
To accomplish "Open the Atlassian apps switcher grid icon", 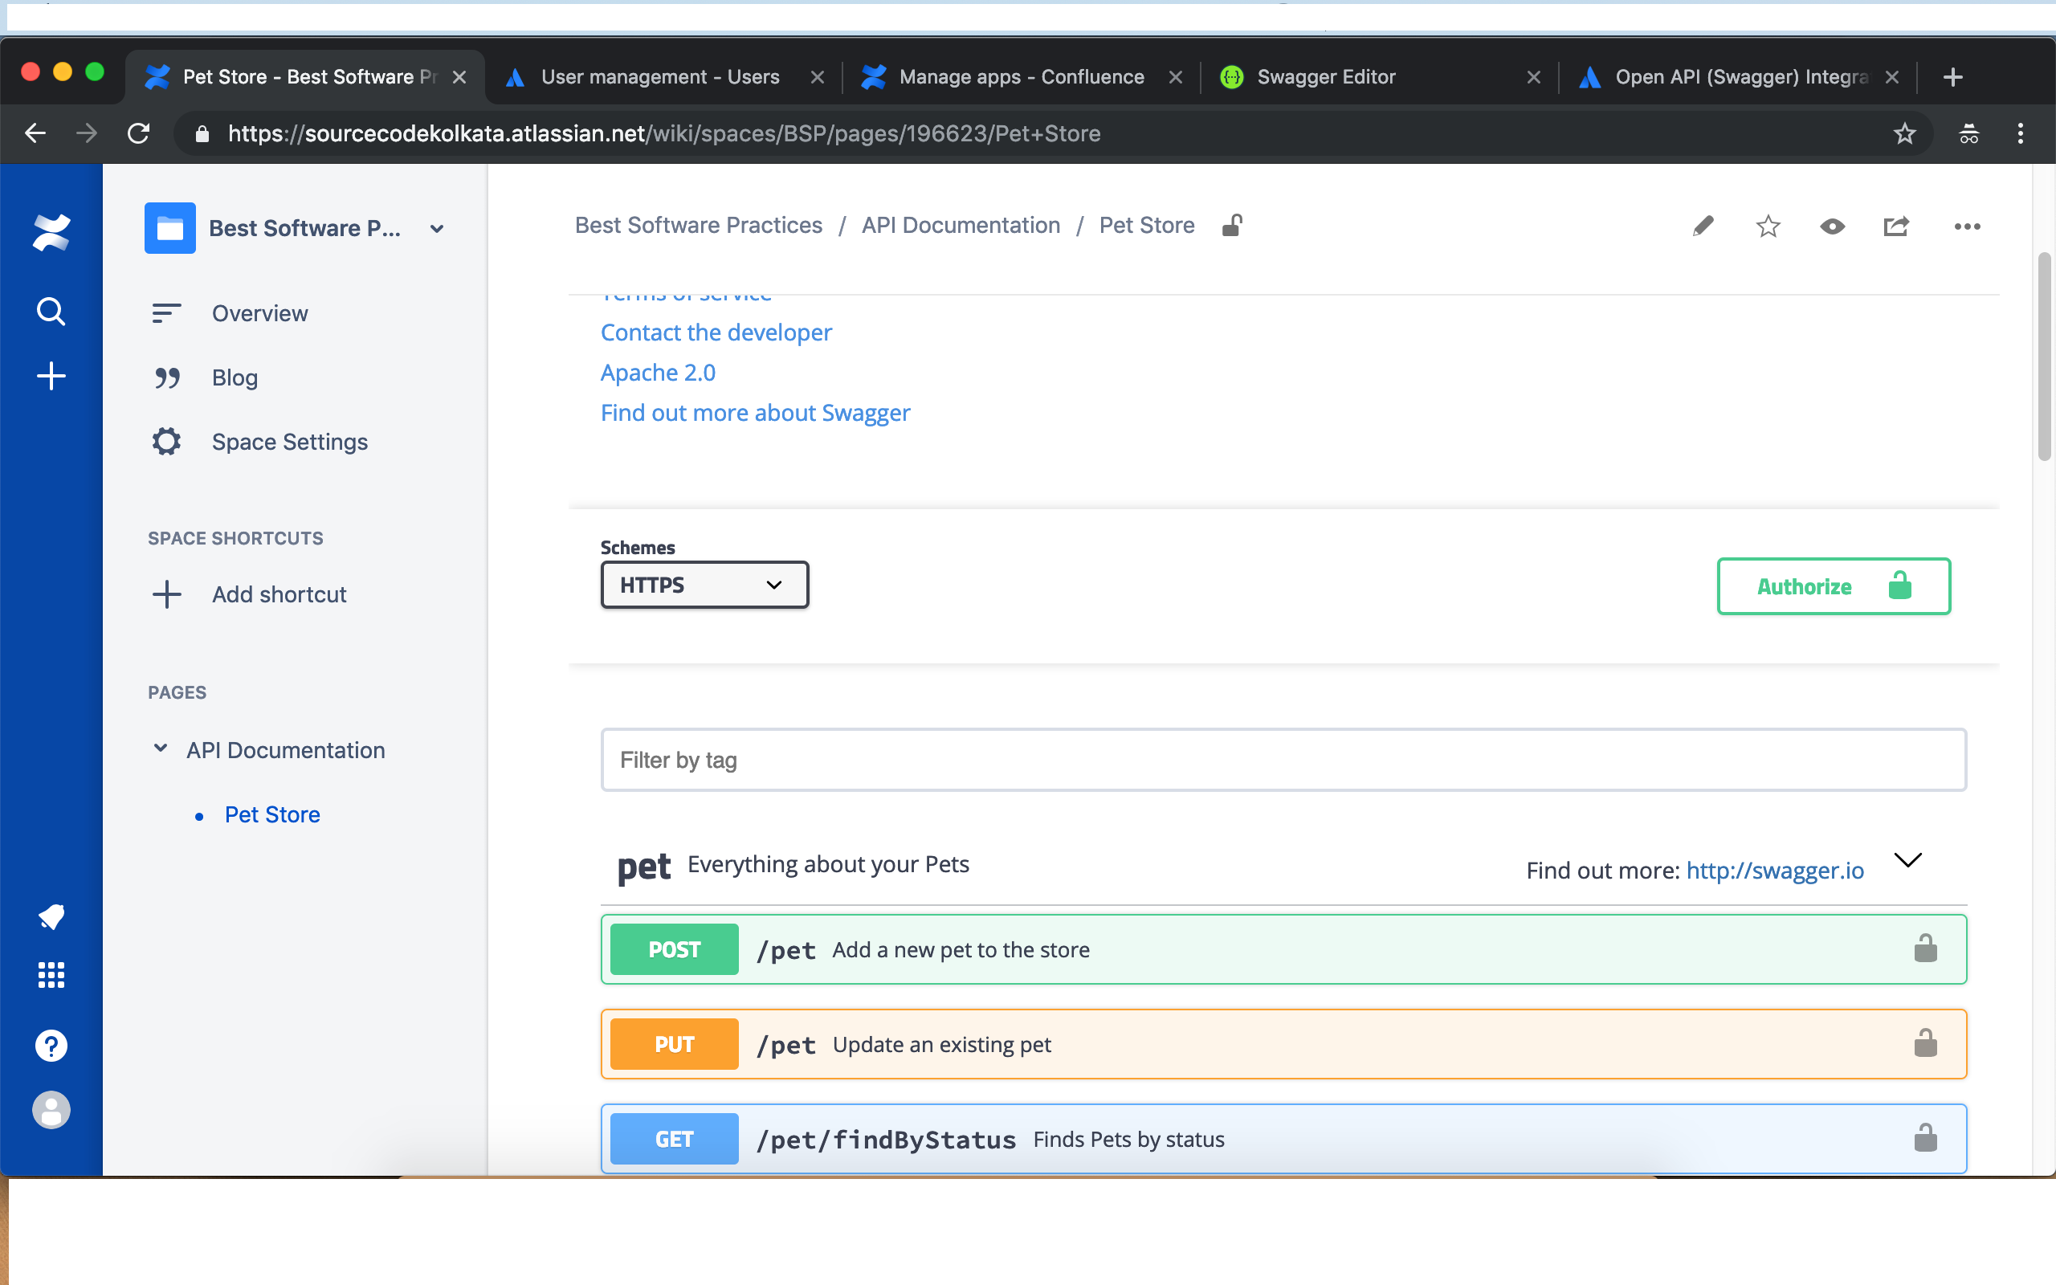I will 50,975.
